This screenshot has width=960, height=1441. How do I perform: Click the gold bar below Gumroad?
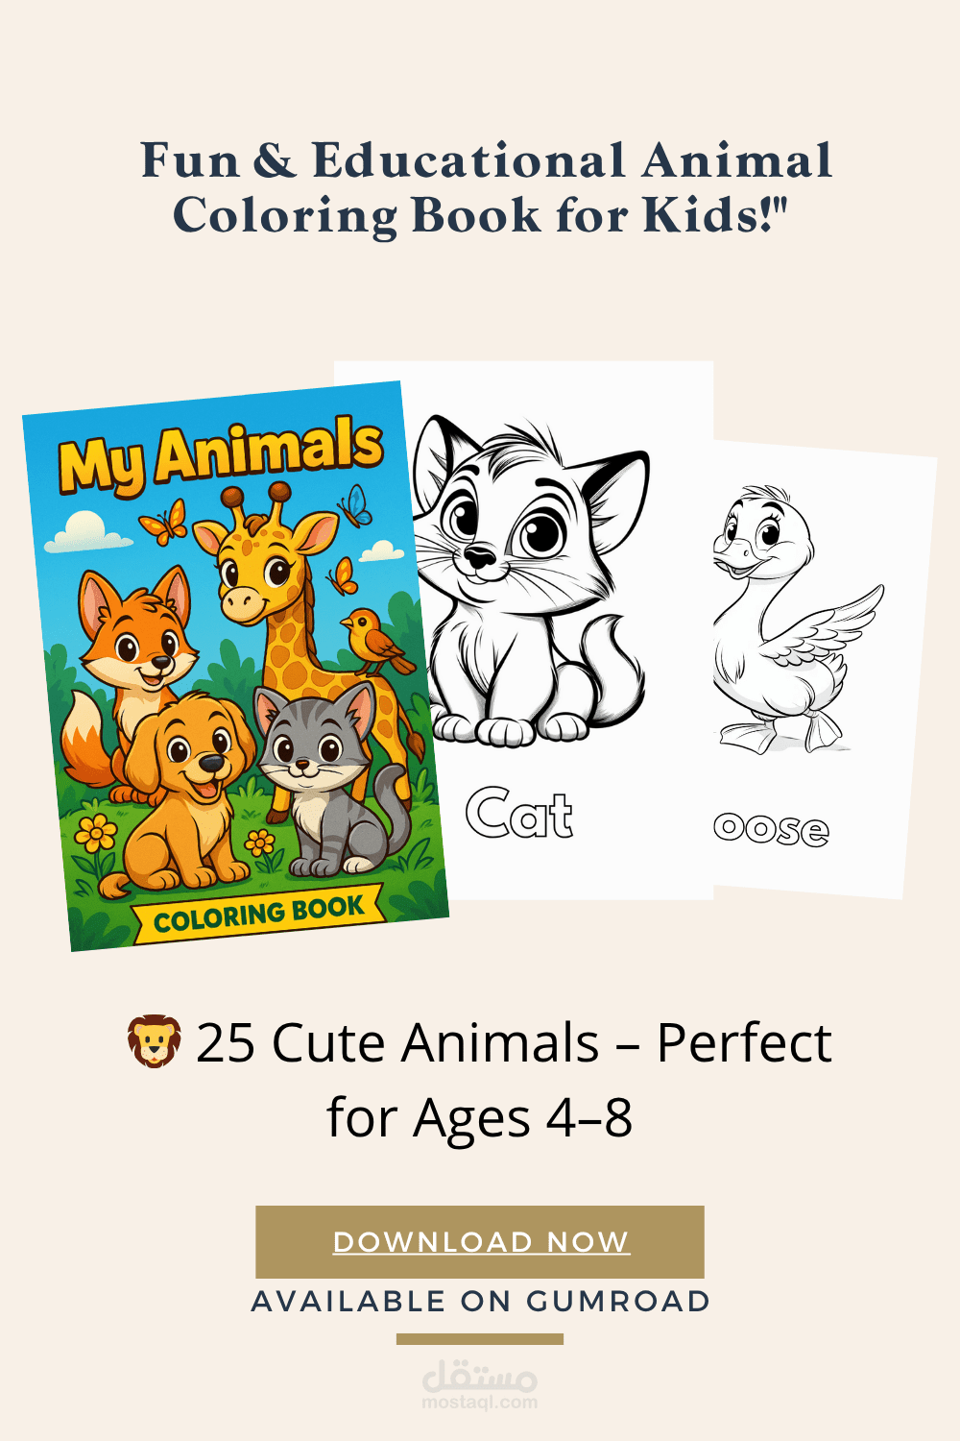[480, 1338]
